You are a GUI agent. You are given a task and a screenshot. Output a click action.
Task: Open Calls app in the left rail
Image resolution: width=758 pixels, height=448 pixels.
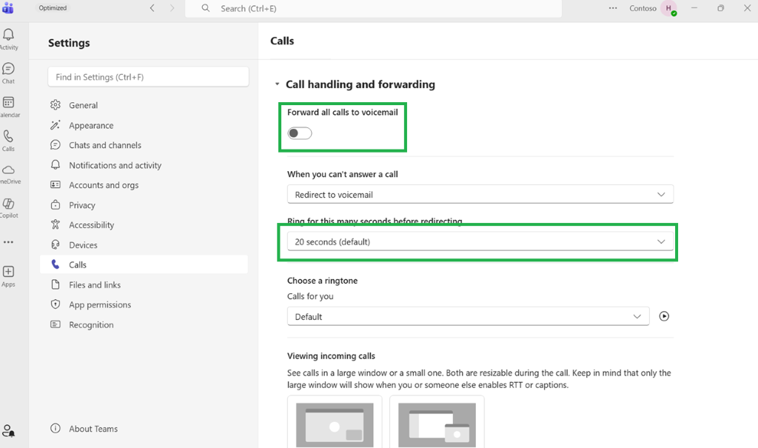(9, 140)
